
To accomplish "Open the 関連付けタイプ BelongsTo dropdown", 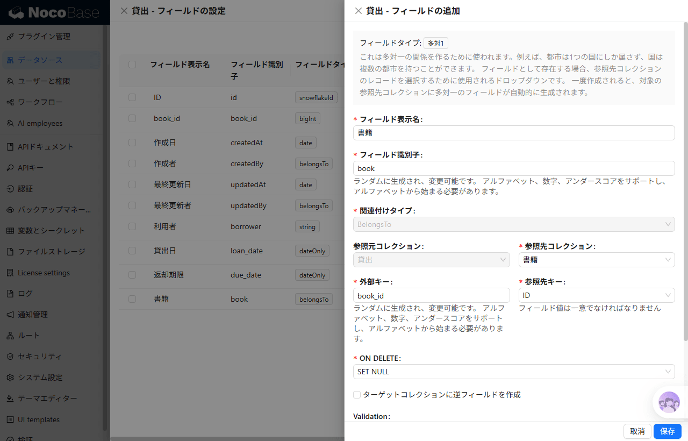I will tap(514, 224).
